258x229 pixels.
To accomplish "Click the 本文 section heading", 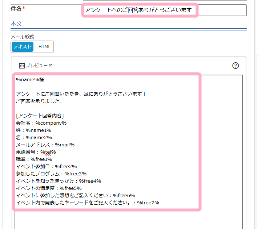I will [16, 24].
